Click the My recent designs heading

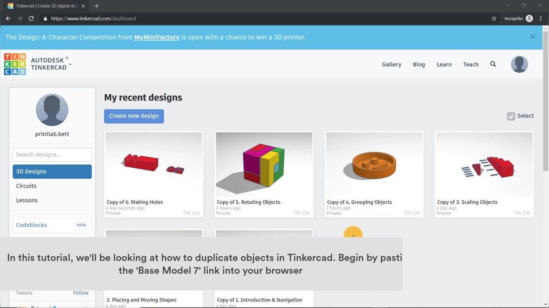[x=143, y=97]
